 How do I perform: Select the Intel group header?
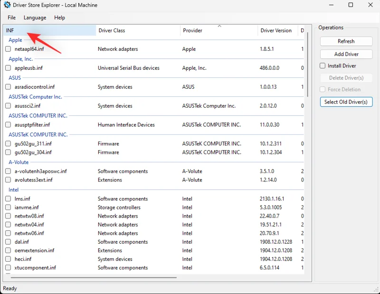coord(13,190)
